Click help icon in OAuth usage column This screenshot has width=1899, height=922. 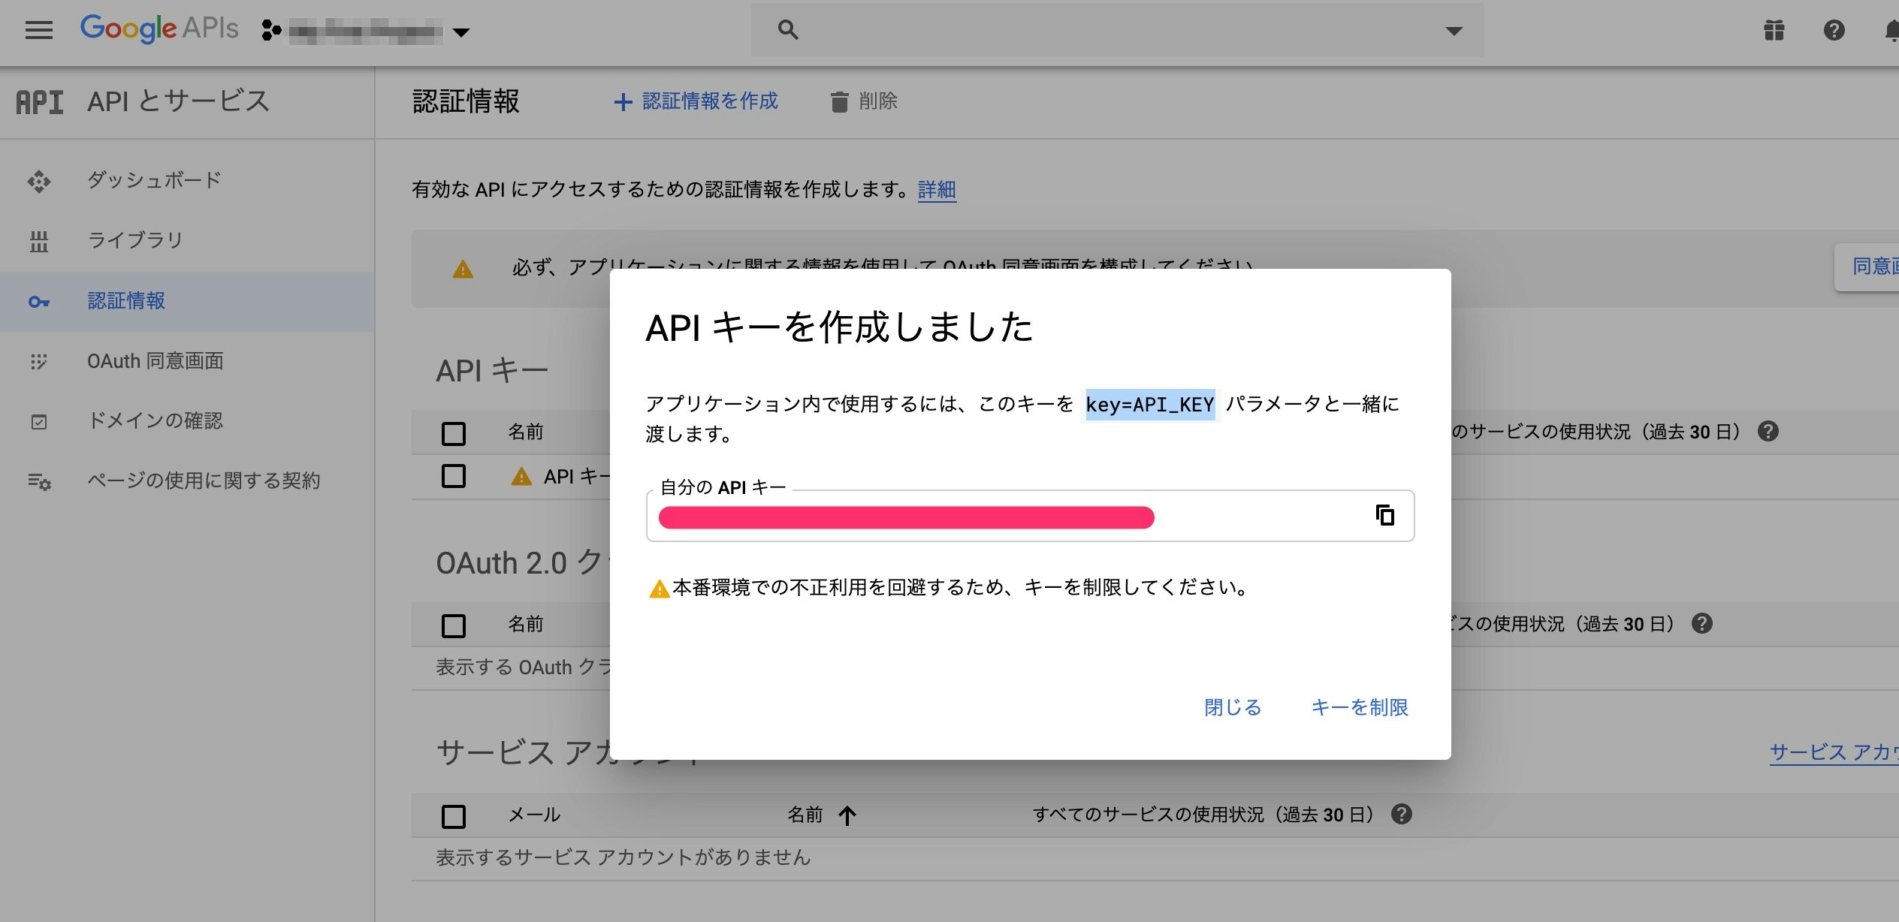pos(1702,624)
